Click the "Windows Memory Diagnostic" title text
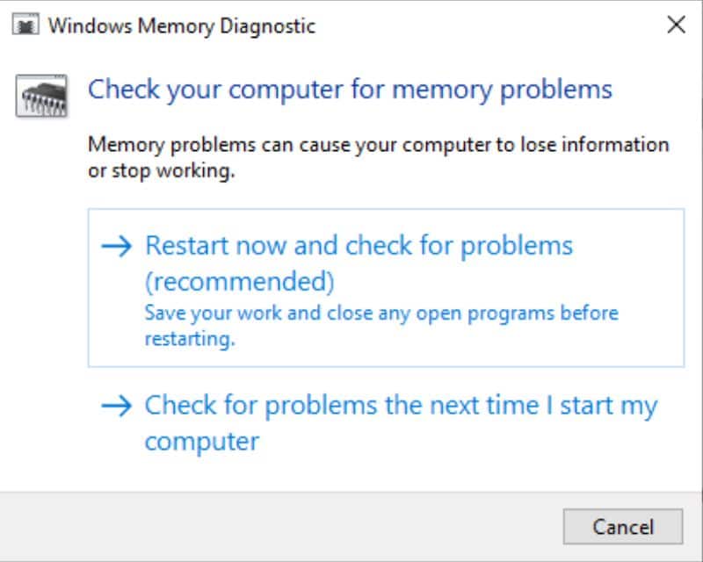Image resolution: width=703 pixels, height=562 pixels. pyautogui.click(x=181, y=25)
